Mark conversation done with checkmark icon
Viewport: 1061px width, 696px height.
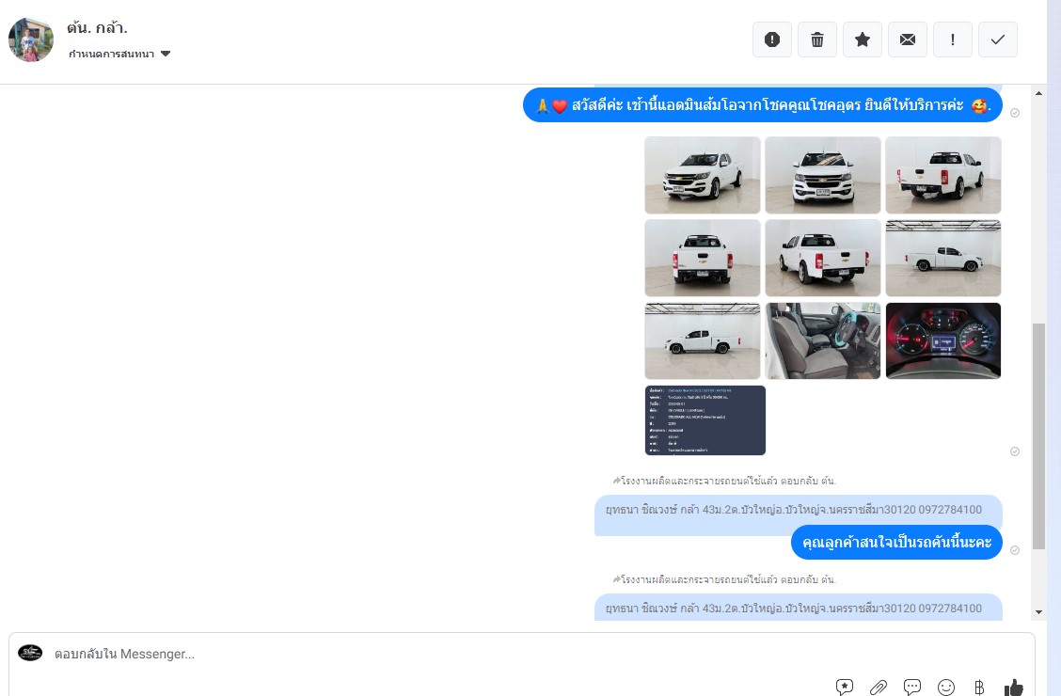(x=997, y=40)
